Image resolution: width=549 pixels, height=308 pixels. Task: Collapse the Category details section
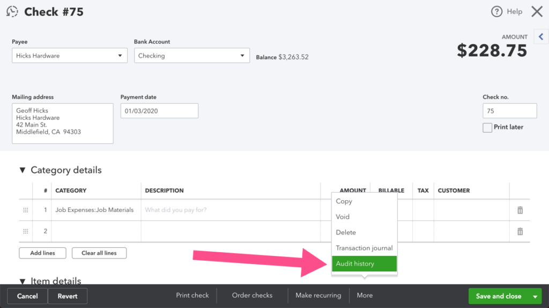[x=23, y=170]
